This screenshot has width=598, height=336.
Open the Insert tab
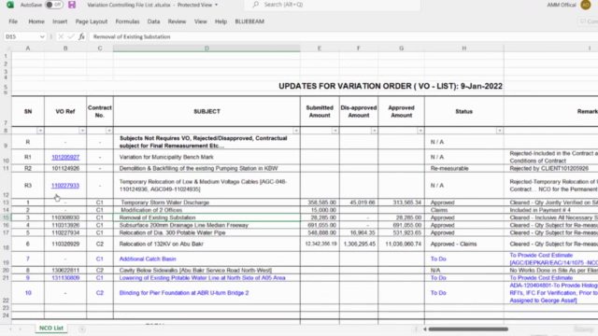pyautogui.click(x=60, y=21)
